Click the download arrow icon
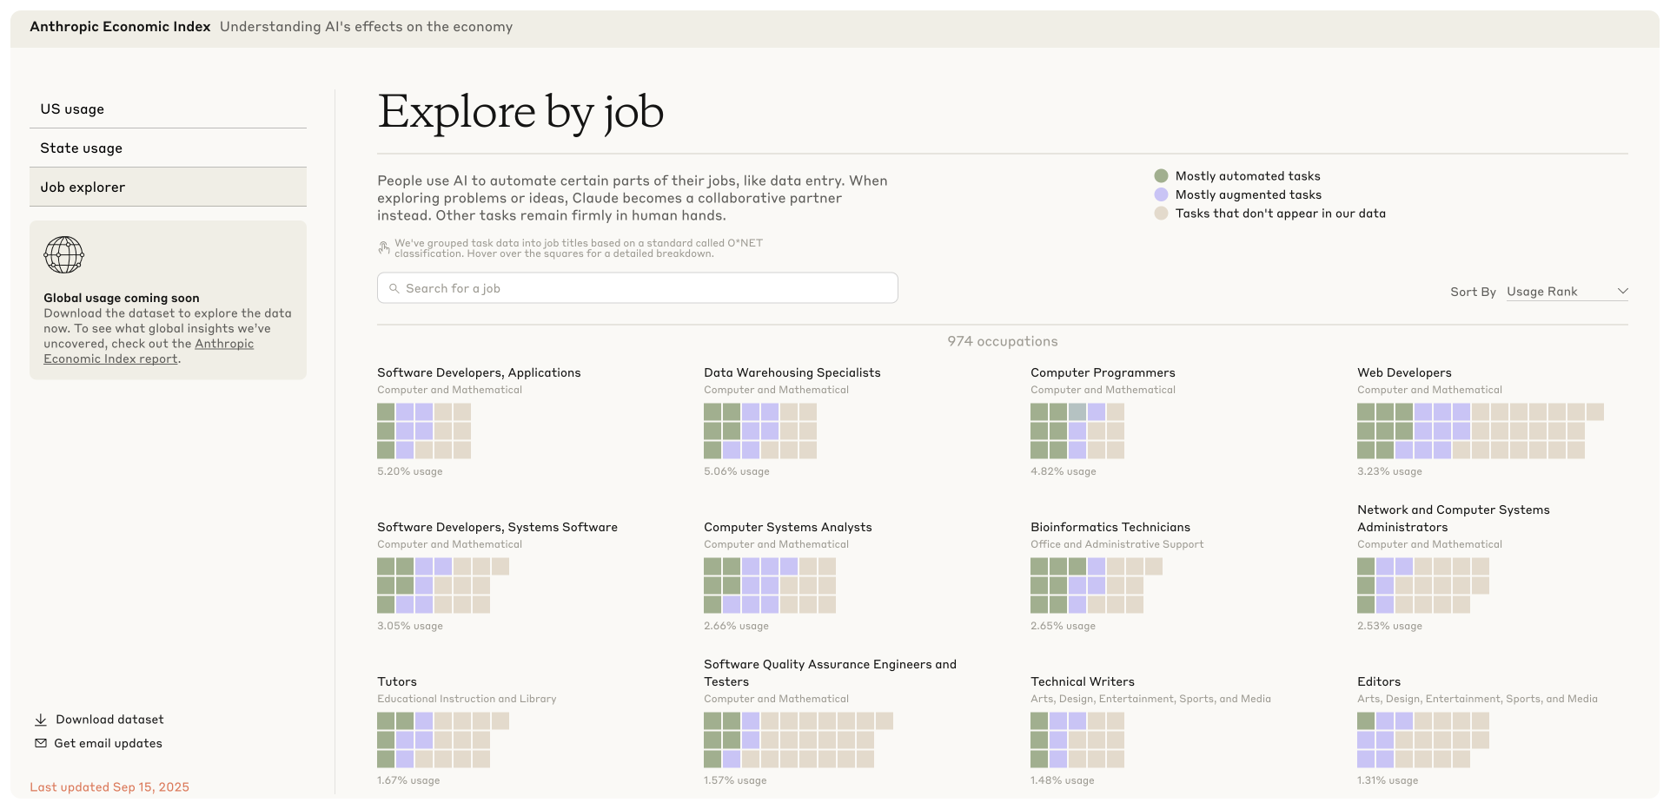 click(40, 720)
